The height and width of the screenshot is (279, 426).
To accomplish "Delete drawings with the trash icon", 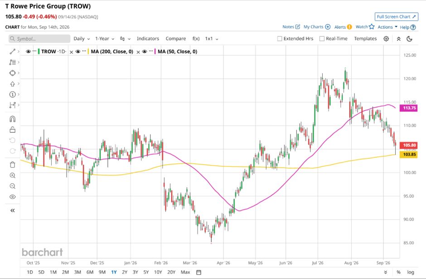I will (13, 165).
